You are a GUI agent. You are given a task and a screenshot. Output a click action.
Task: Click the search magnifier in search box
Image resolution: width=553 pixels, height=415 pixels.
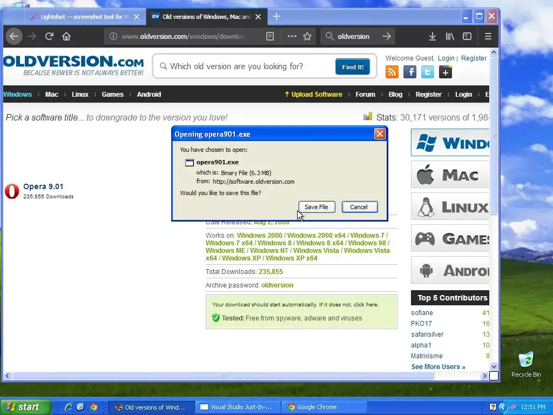click(x=329, y=36)
